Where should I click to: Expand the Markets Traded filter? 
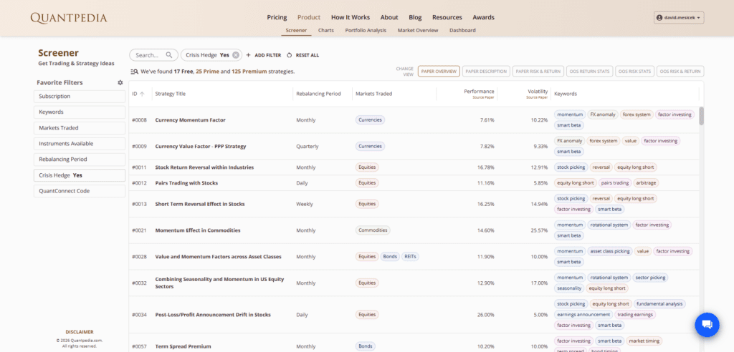pos(79,128)
